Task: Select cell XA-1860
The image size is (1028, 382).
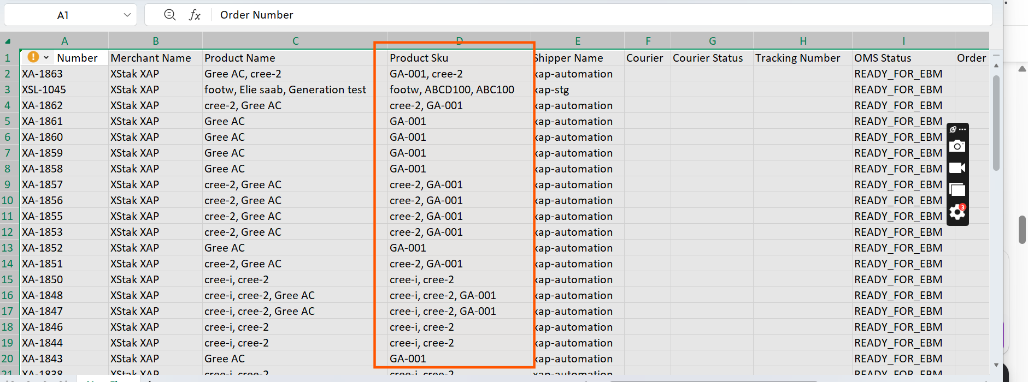Action: (64, 137)
